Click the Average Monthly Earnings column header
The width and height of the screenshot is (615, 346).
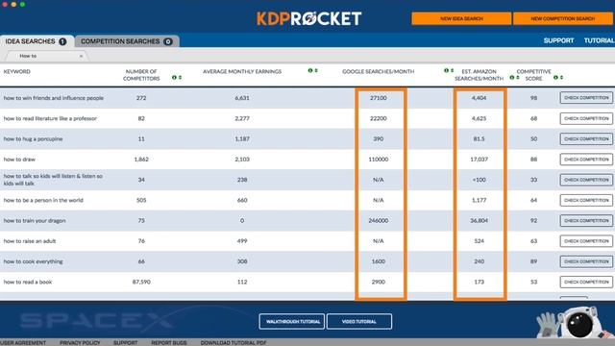[242, 71]
